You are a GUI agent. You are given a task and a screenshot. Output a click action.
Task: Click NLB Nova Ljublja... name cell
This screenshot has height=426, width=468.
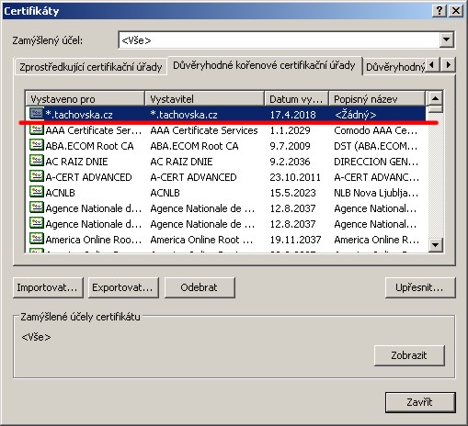(376, 193)
